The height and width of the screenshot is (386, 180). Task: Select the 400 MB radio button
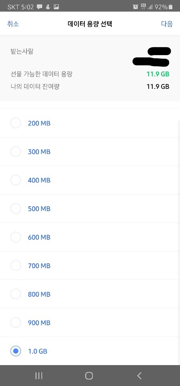coord(16,180)
